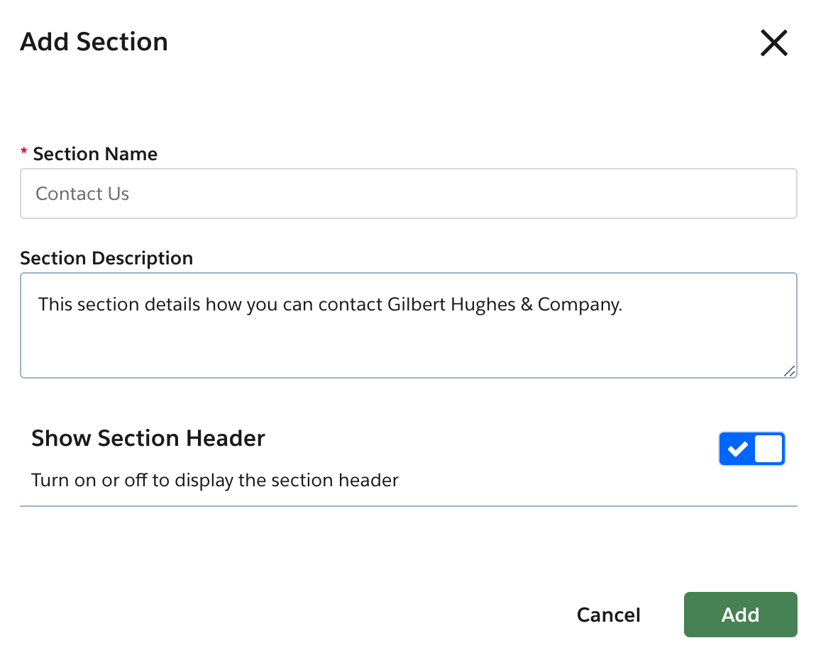Click the checkmark on the header switch
Viewport: 816px width, 655px height.
[739, 448]
